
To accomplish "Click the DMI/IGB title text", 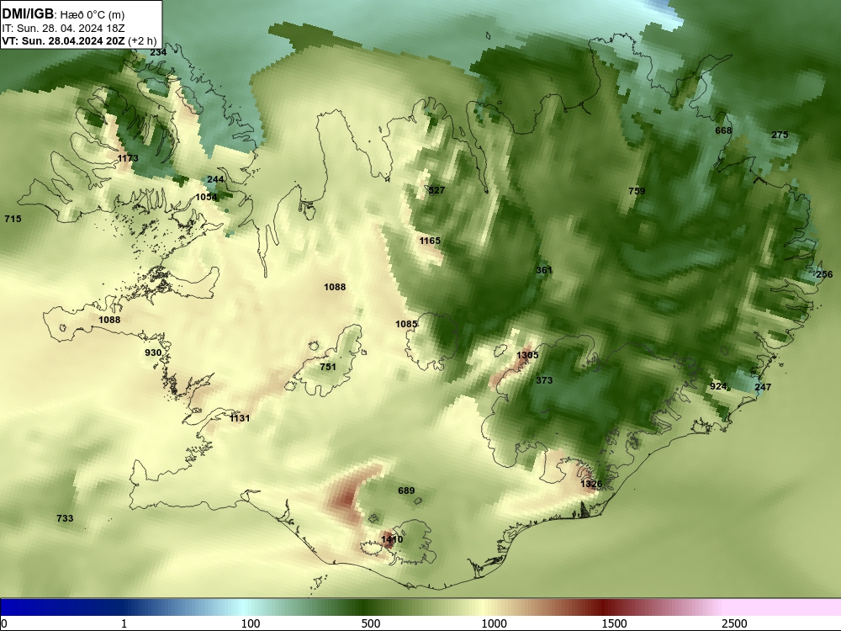I will tap(28, 14).
